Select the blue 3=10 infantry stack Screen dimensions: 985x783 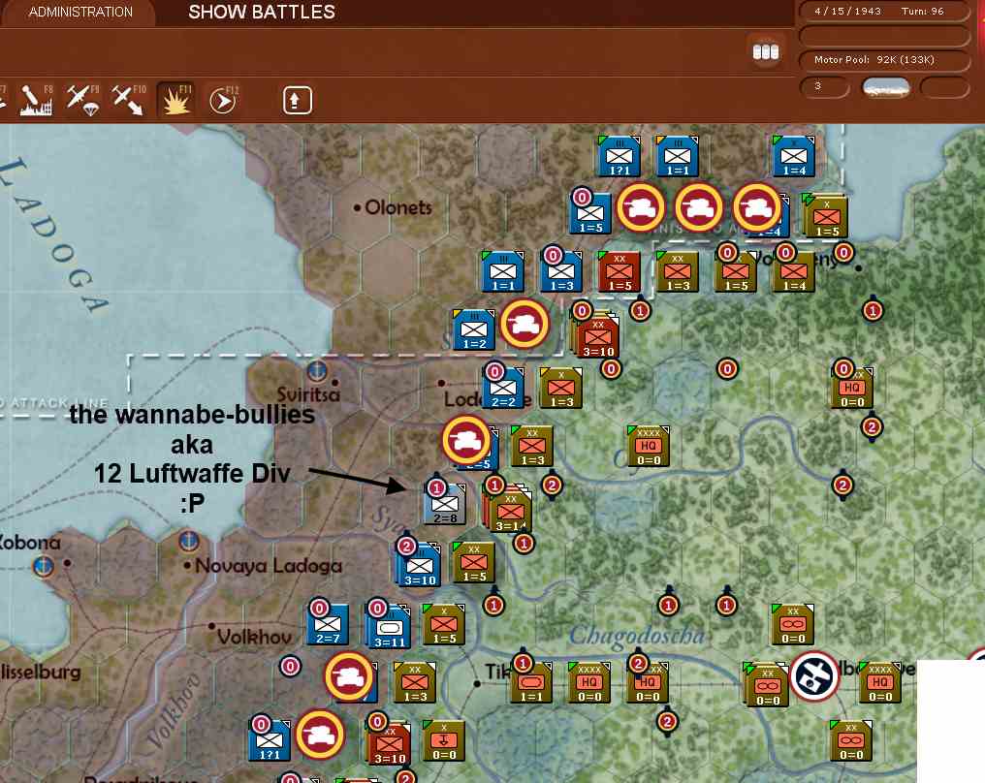coord(419,565)
